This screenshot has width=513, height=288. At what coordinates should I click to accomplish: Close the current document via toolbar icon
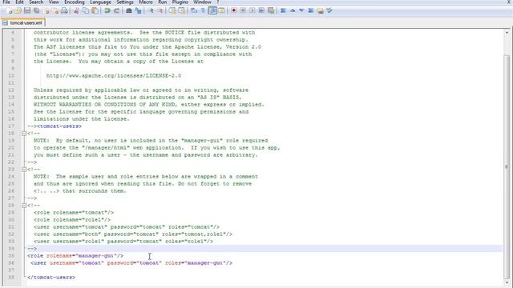pyautogui.click(x=46, y=10)
